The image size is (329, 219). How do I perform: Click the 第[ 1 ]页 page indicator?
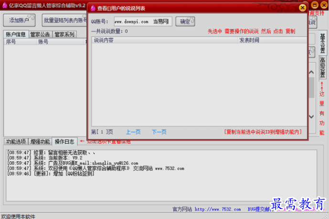point(102,132)
